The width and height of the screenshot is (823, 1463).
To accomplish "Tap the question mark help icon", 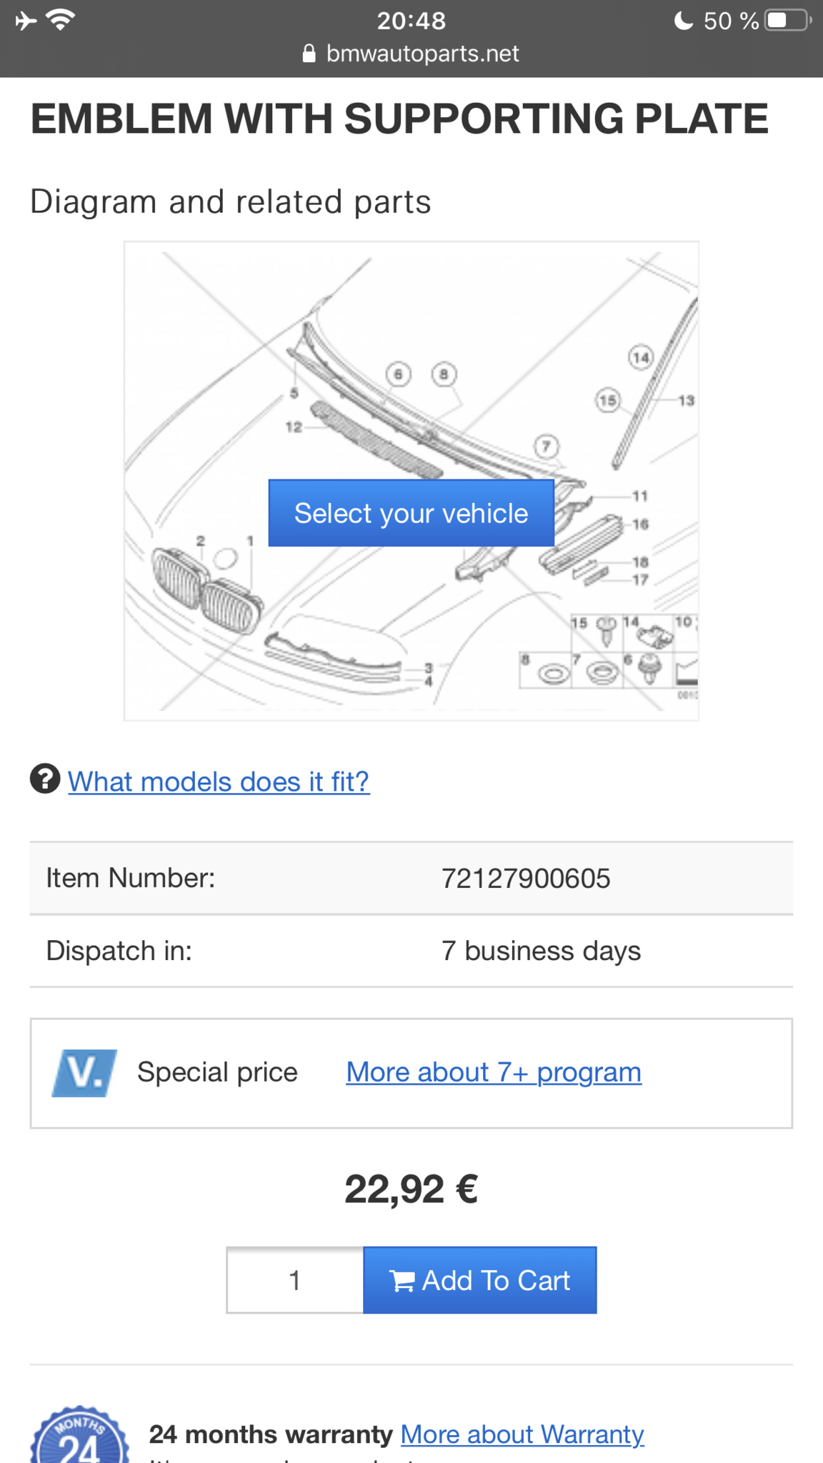I will tap(45, 779).
